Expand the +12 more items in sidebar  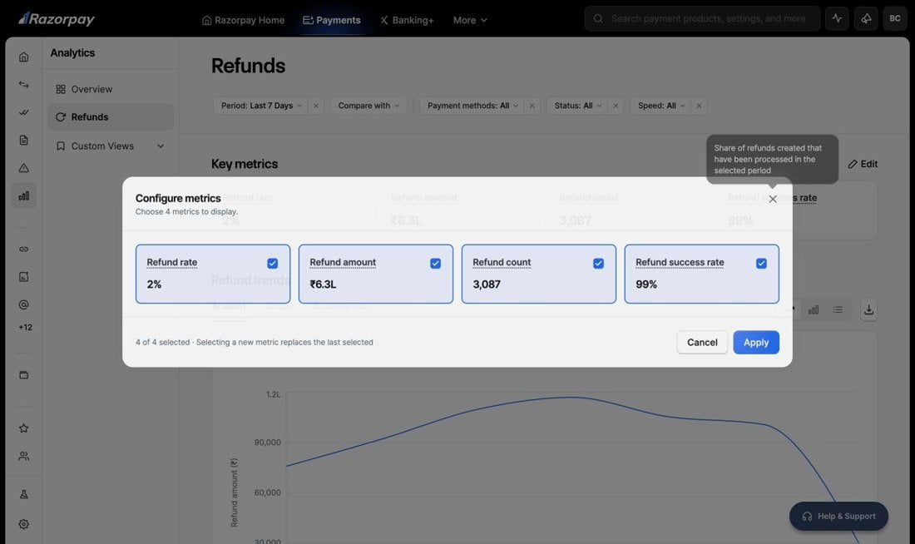[25, 328]
